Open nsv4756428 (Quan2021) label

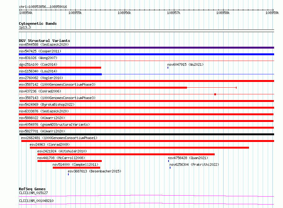pyautogui.click(x=188, y=158)
